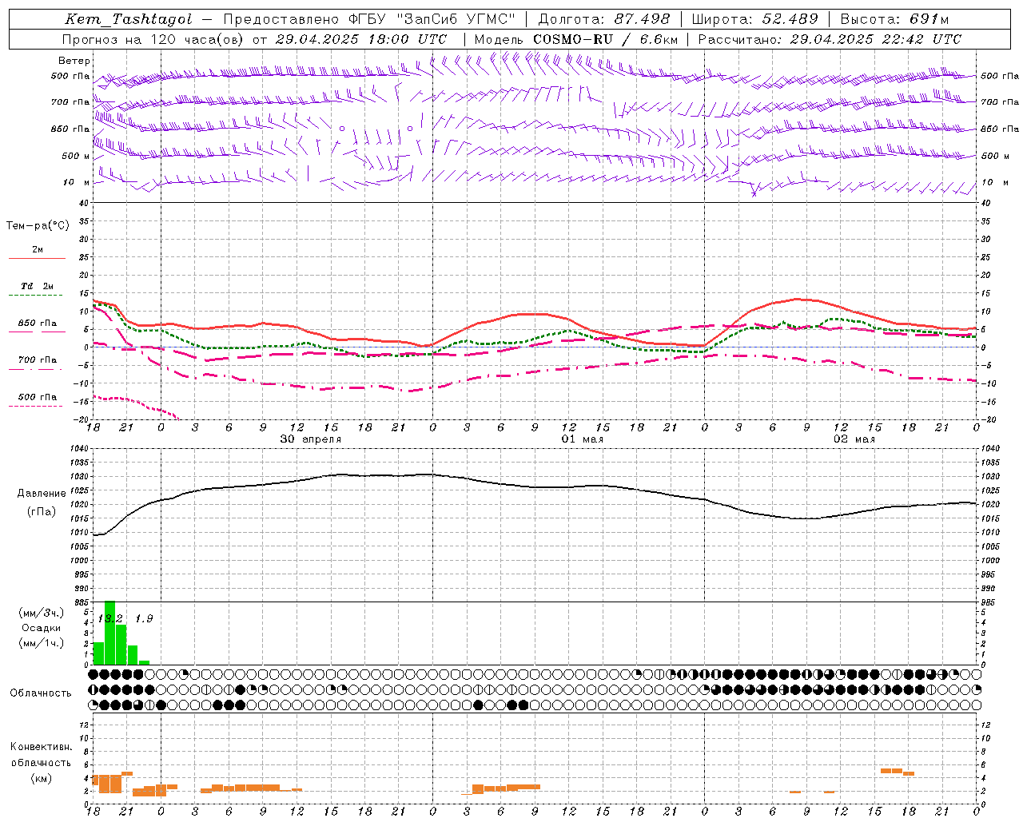This screenshot has height=818, width=1023.
Task: Click the (гПа) pressure unit label
Action: (x=42, y=511)
